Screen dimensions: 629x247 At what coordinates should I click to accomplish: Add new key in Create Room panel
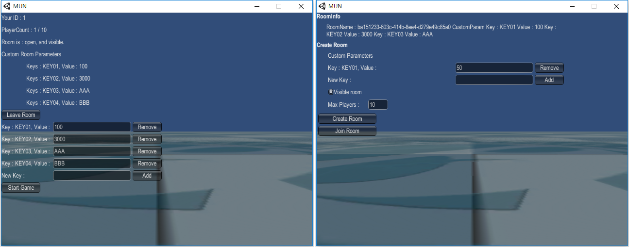pos(549,80)
